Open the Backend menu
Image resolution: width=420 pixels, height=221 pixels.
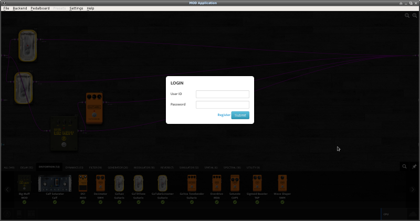[x=20, y=8]
